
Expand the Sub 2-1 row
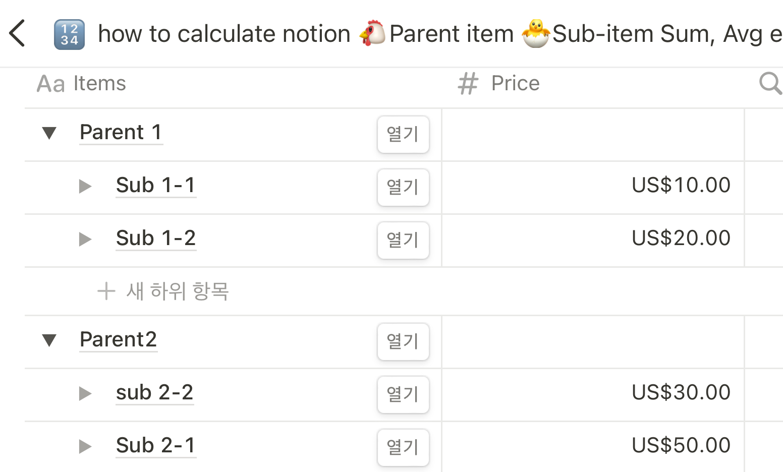point(85,446)
